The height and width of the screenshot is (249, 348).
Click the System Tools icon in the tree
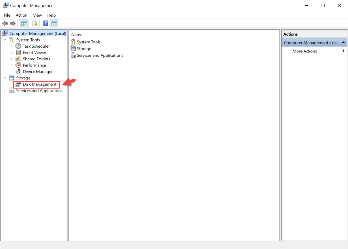tap(12, 40)
